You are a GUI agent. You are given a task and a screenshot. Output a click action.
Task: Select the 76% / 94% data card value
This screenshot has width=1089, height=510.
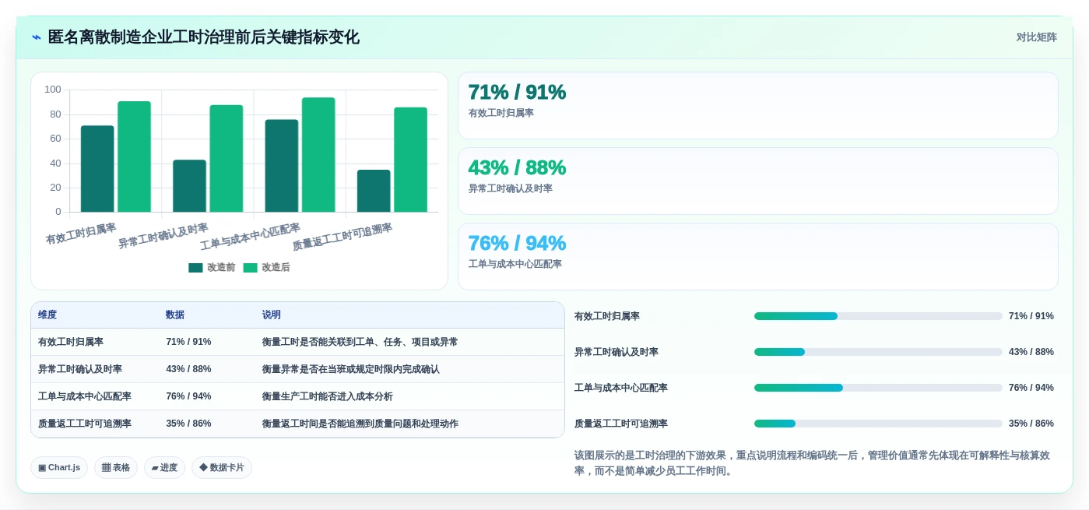pos(517,243)
